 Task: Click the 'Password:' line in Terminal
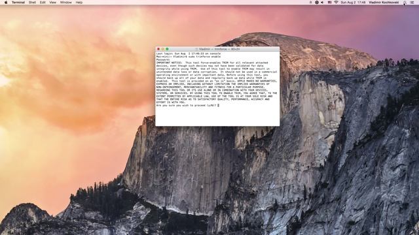(x=163, y=59)
